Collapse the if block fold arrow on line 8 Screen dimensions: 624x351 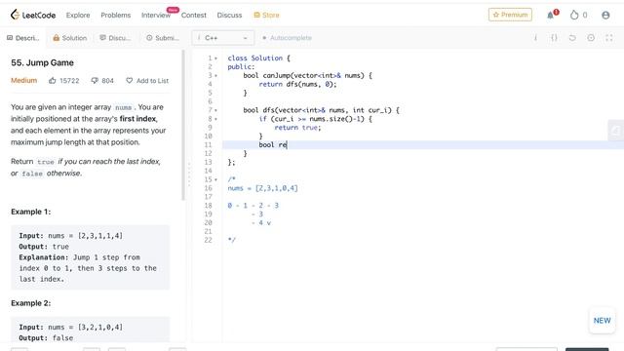coord(216,119)
